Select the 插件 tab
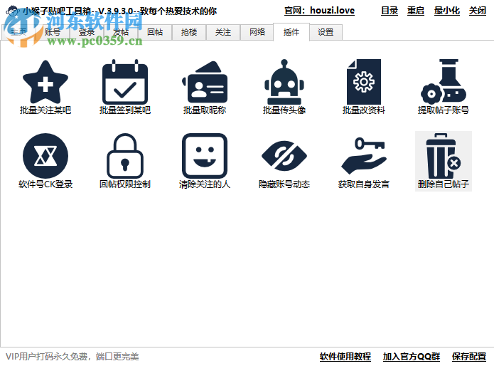 [x=291, y=32]
